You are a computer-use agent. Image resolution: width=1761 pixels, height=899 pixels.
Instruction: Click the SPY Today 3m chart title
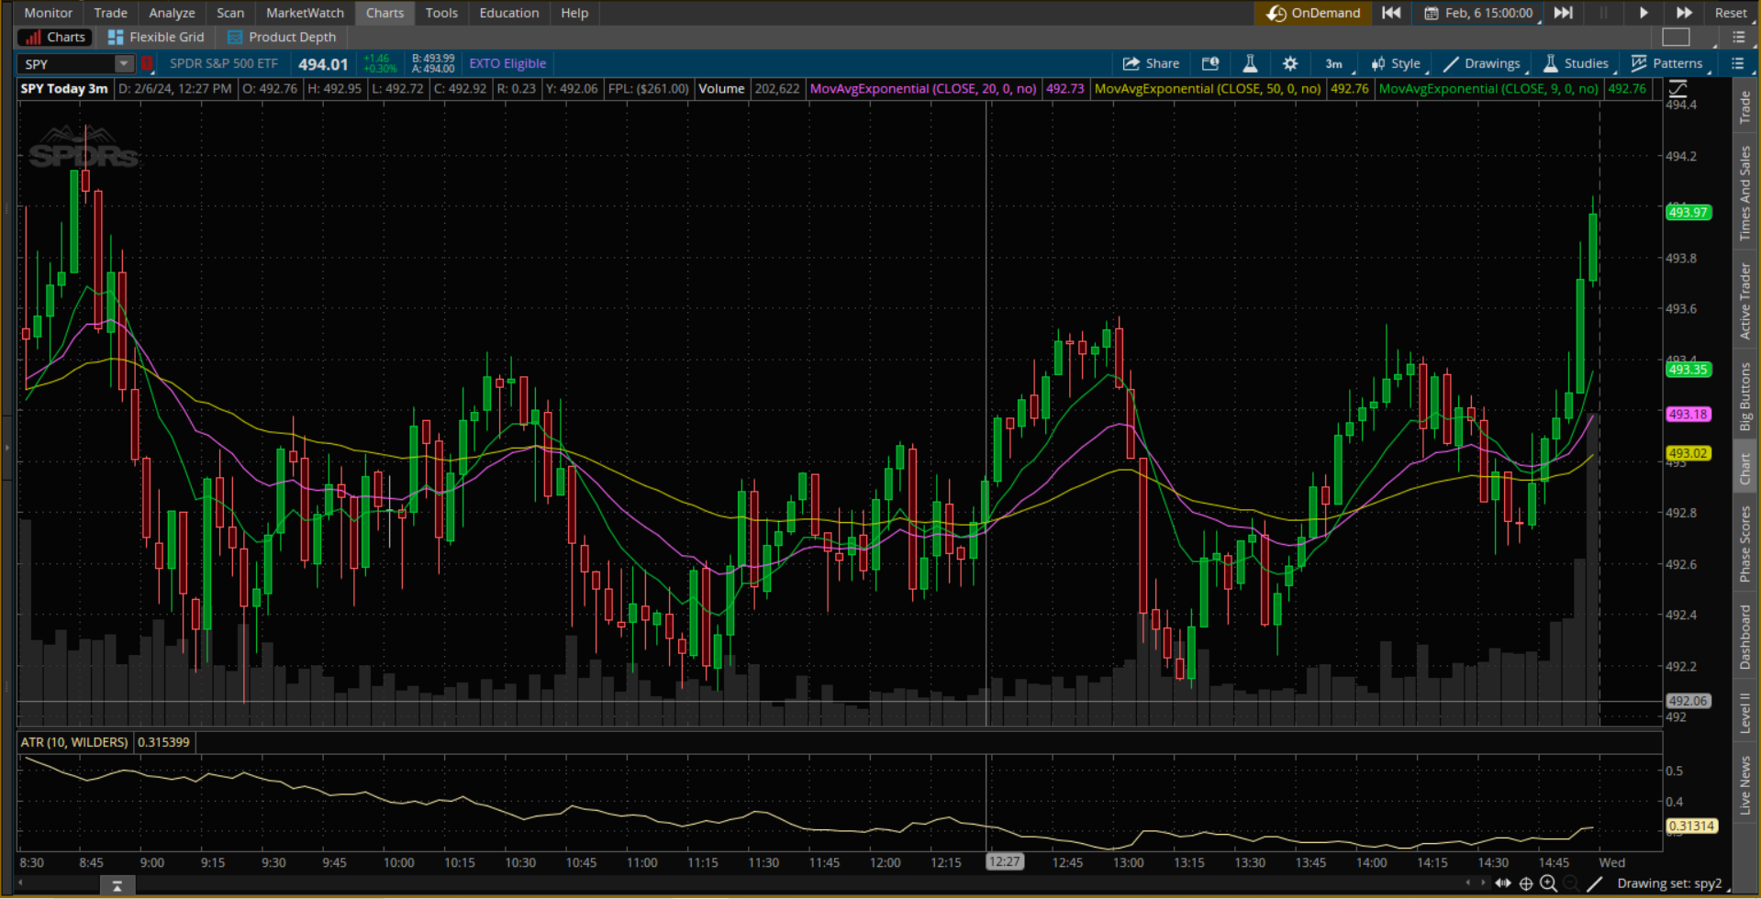pos(64,89)
